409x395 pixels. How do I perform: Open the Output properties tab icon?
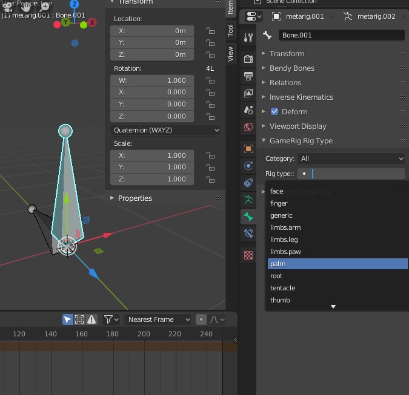[x=248, y=76]
